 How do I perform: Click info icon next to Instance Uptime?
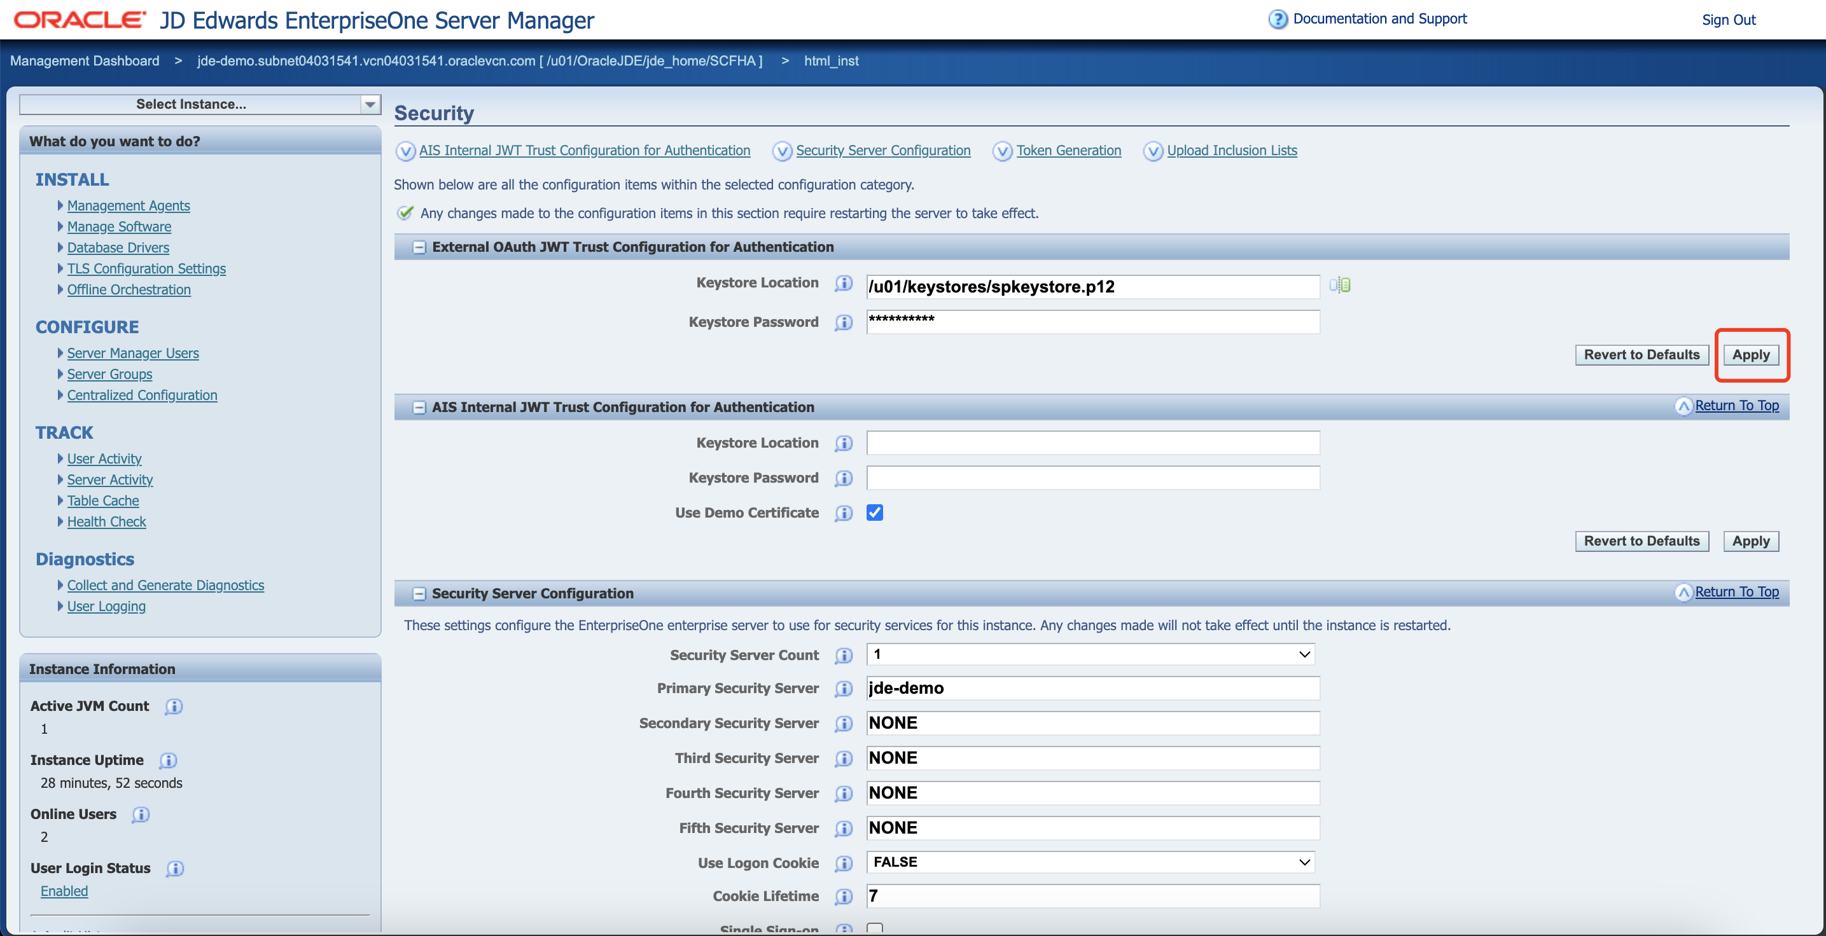pos(168,761)
